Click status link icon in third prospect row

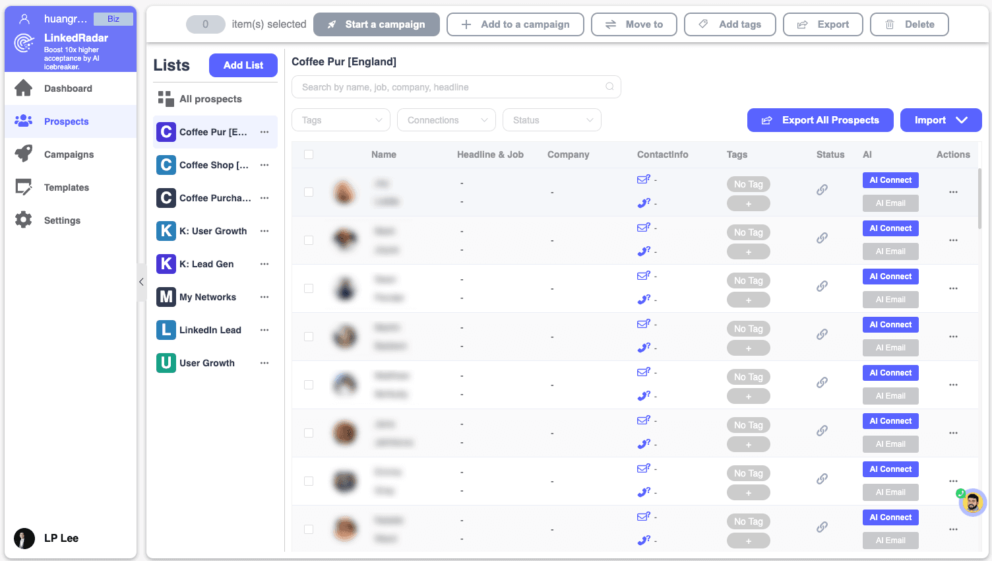point(822,286)
